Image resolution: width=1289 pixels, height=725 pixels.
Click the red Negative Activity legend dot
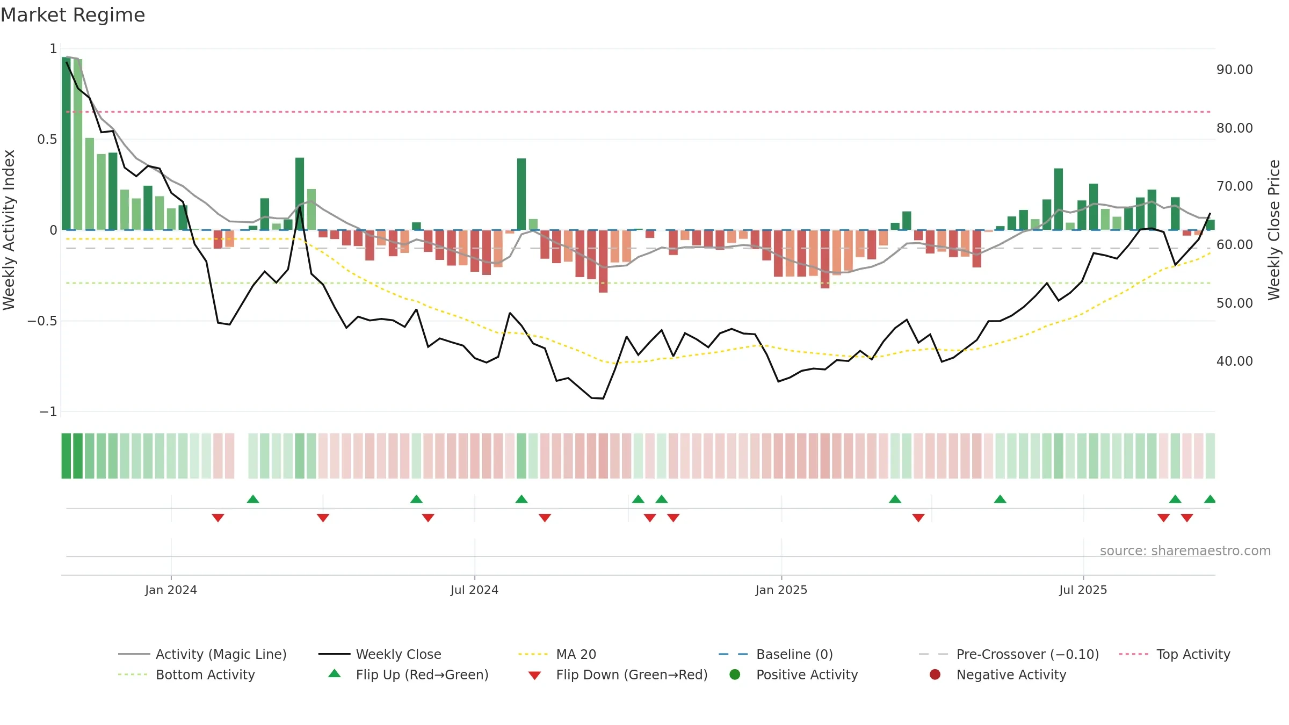[x=935, y=675]
